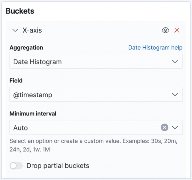
Task: Enable the Drop partial buckets switch
Action: 16,166
